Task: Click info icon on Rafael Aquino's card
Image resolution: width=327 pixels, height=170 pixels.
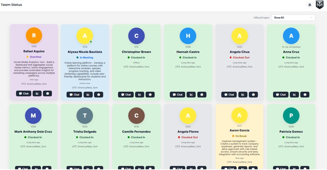Action: click(47, 94)
